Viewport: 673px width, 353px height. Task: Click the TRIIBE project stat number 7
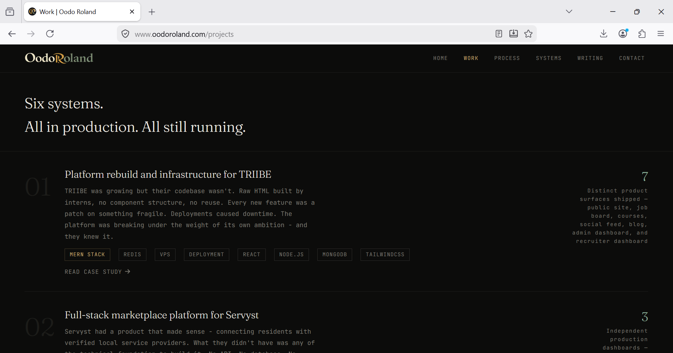[x=645, y=176]
